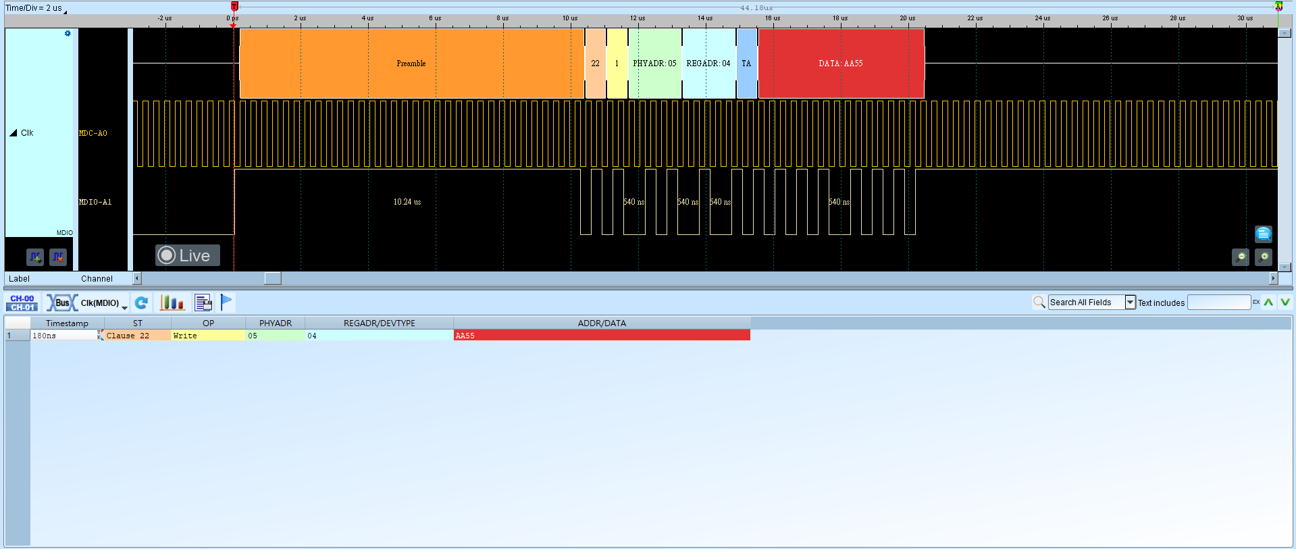1296x549 pixels.
Task: Jump to previous search result arrow
Action: 1268,303
